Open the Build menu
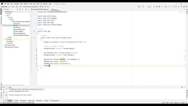 point(31,4)
